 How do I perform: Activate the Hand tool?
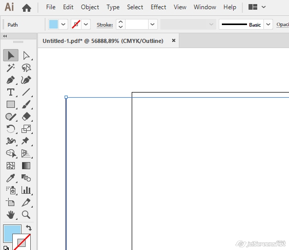coord(11,215)
